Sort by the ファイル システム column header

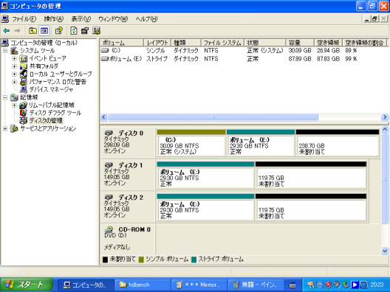point(222,43)
